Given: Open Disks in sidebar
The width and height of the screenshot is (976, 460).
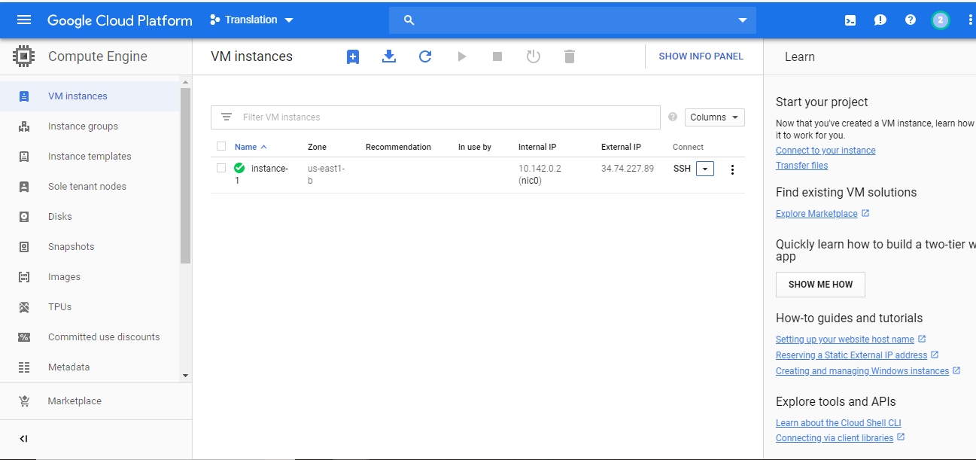Looking at the screenshot, I should click(90, 217).
